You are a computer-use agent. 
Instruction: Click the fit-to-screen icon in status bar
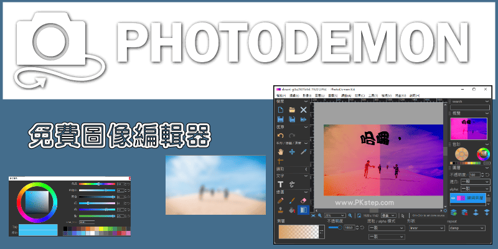[x=313, y=215]
